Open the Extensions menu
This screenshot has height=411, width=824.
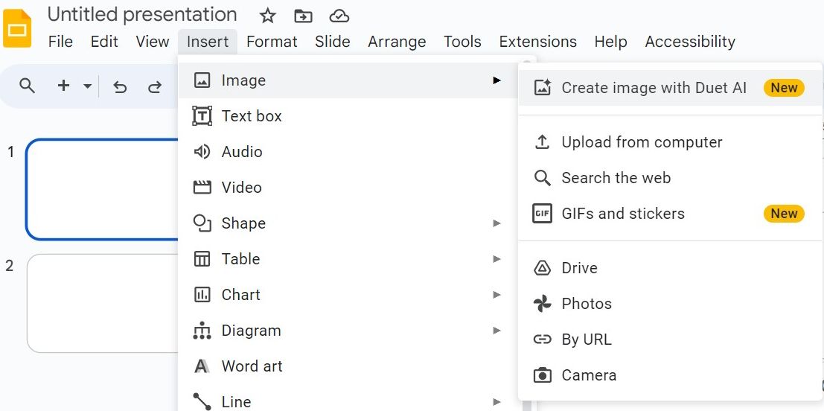(537, 42)
